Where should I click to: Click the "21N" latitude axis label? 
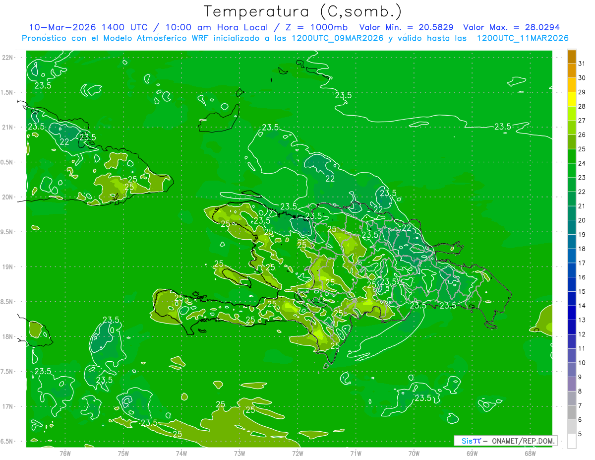coord(8,128)
